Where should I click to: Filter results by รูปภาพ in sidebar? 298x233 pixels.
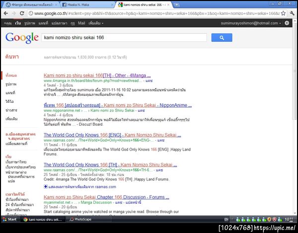tap(11, 84)
